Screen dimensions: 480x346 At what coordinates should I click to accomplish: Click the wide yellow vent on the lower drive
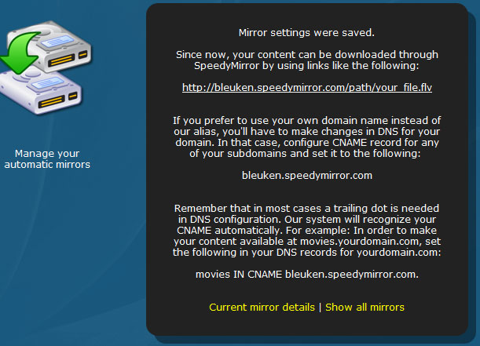pos(52,102)
